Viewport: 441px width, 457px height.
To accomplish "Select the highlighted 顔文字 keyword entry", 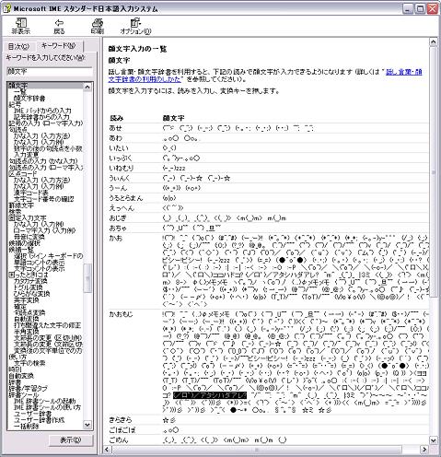I will pos(45,86).
